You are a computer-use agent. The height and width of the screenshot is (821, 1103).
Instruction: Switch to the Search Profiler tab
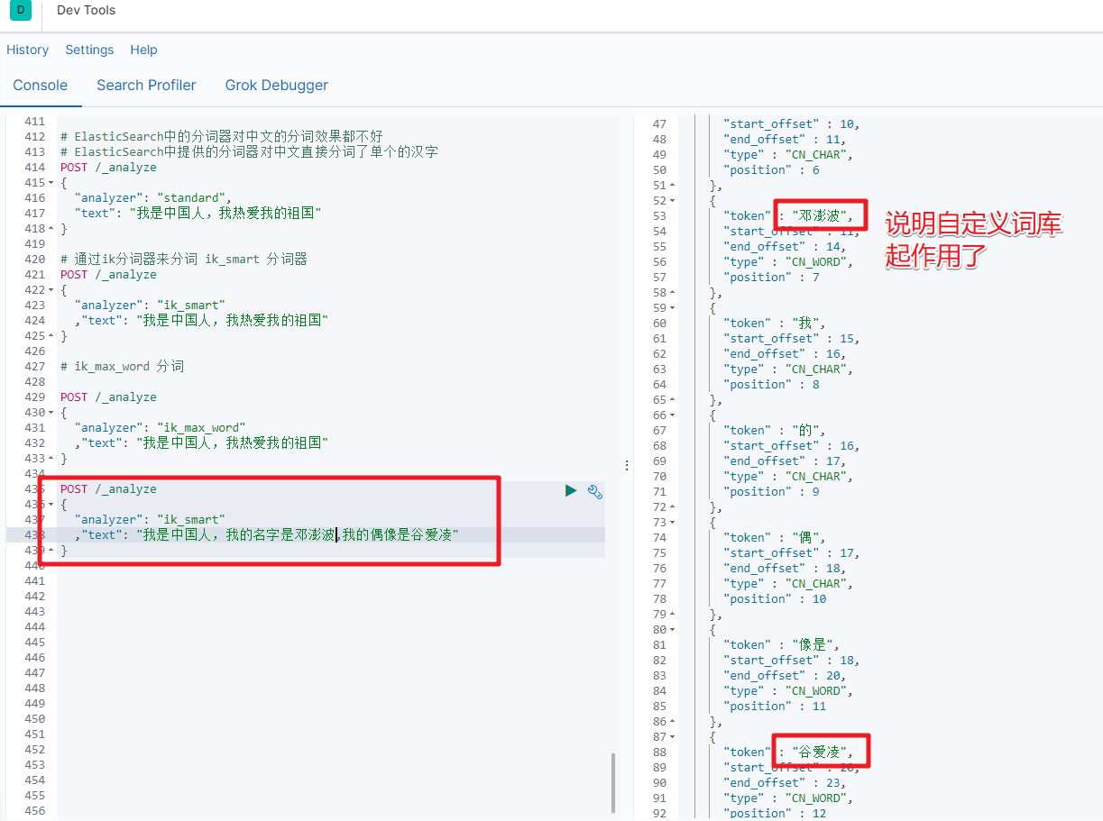[x=146, y=86]
